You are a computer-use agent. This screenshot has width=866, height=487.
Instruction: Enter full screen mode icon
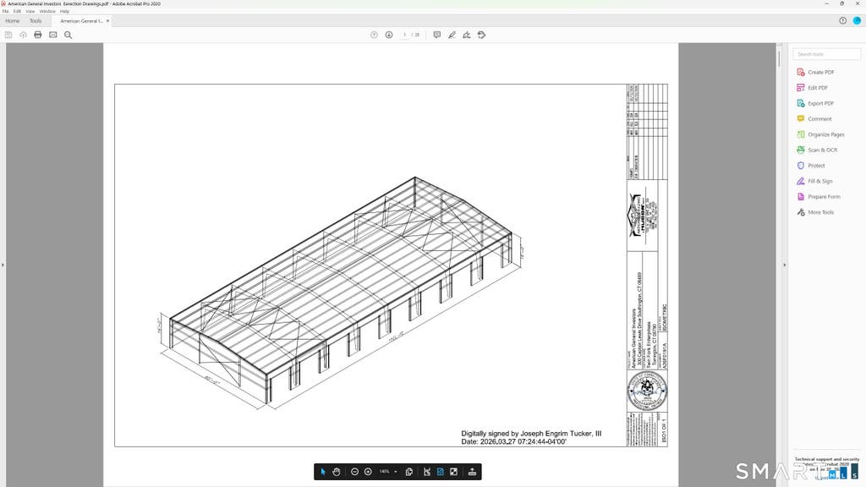point(453,472)
